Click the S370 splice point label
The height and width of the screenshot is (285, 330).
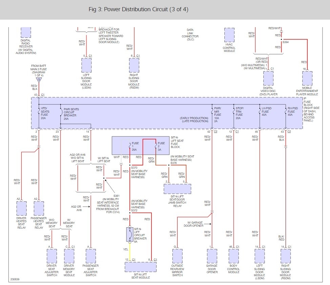[134, 168]
